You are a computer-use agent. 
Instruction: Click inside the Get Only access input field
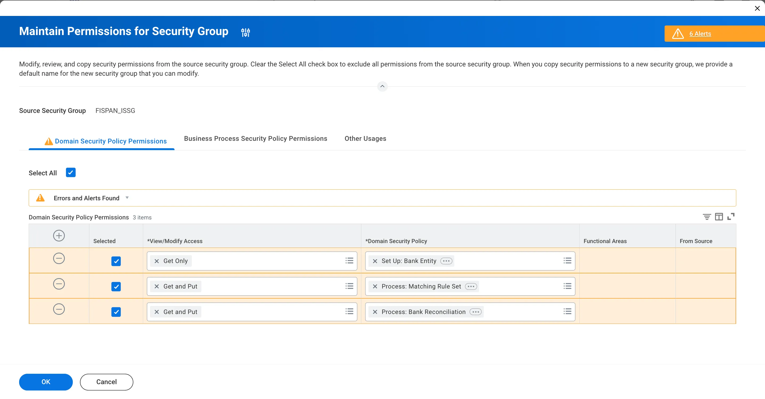(252, 261)
